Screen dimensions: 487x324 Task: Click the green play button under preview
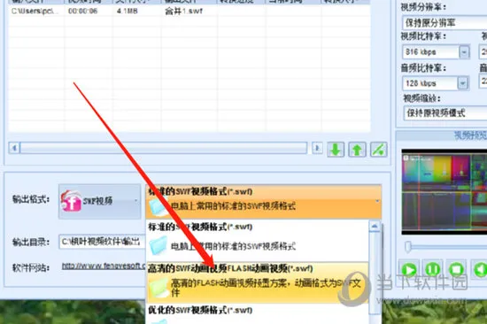409,269
